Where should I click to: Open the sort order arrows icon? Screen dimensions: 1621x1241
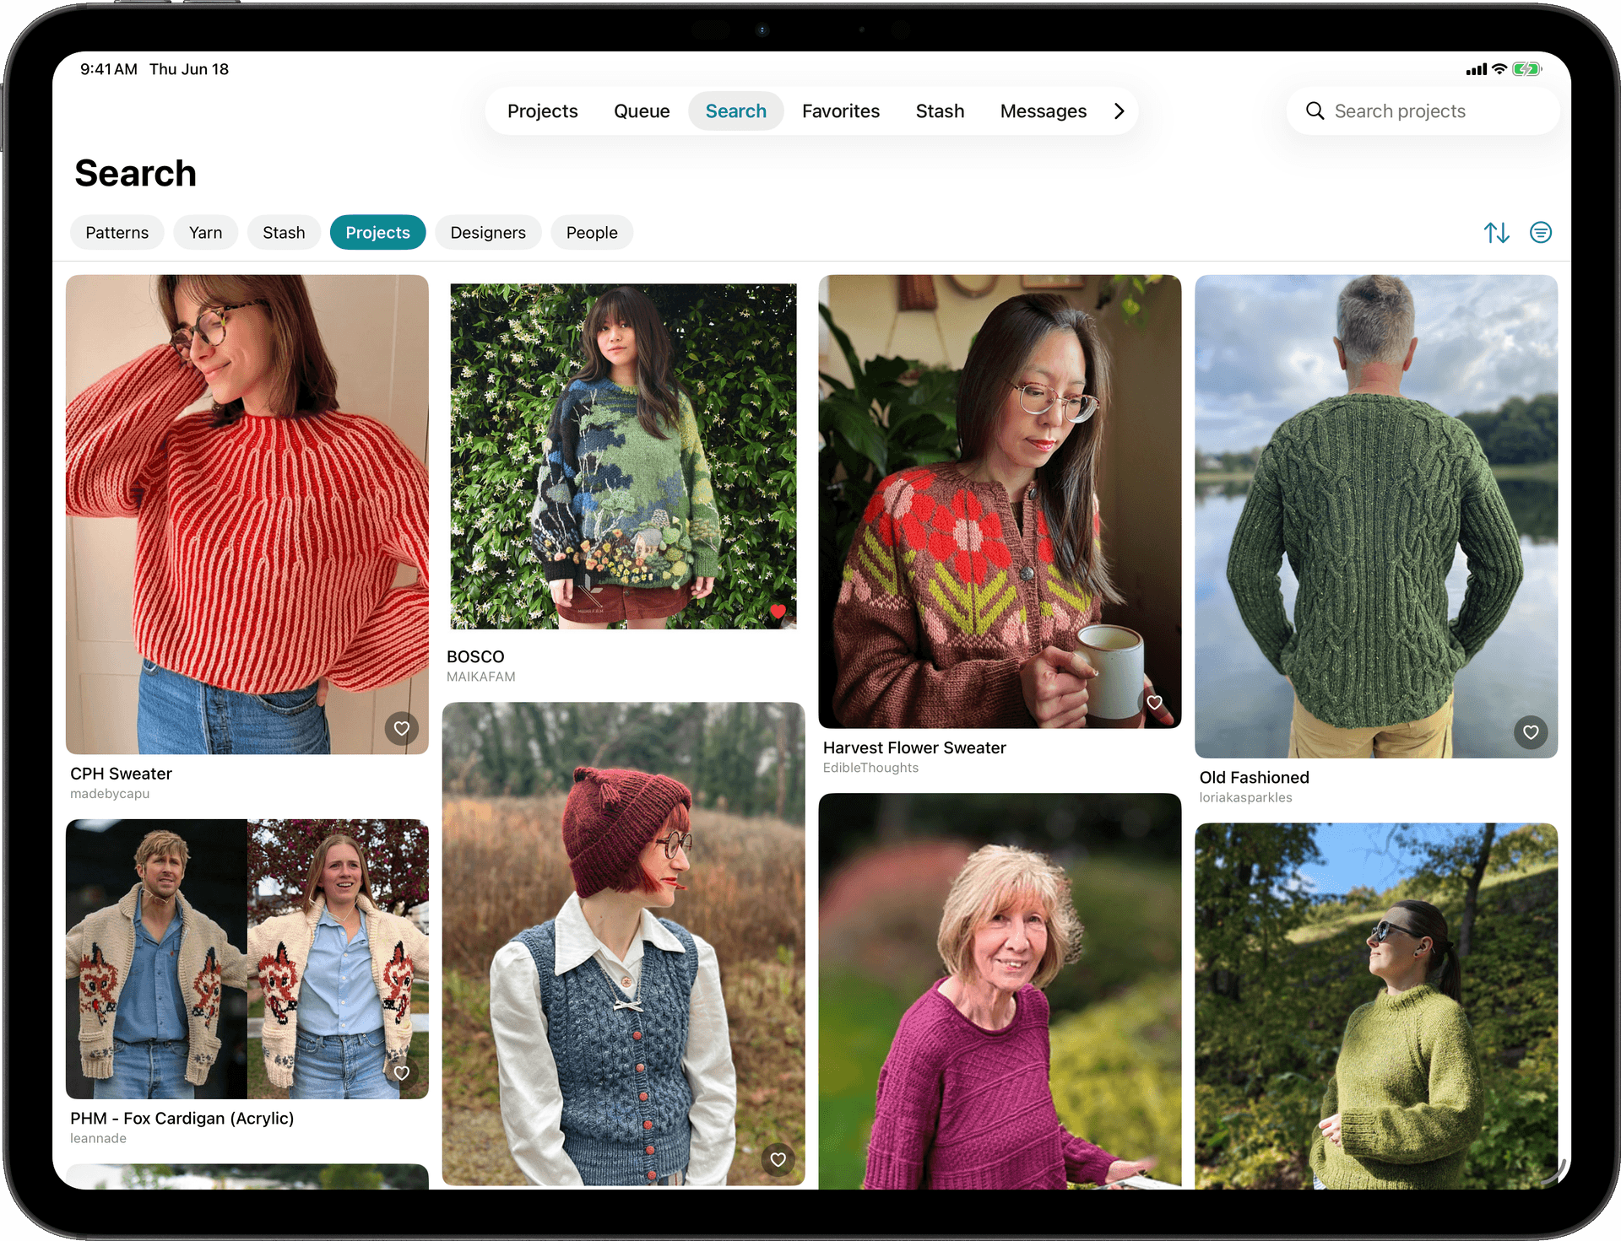point(1497,233)
